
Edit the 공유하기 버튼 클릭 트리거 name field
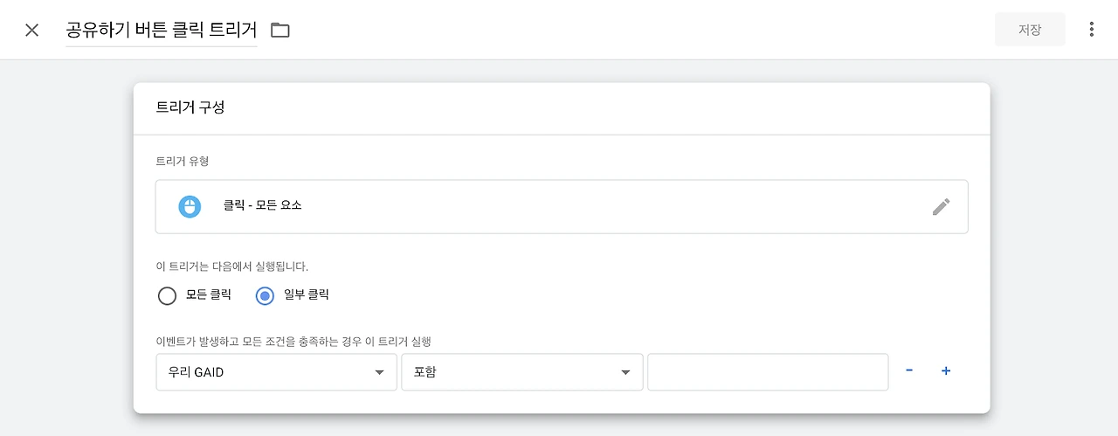click(162, 30)
